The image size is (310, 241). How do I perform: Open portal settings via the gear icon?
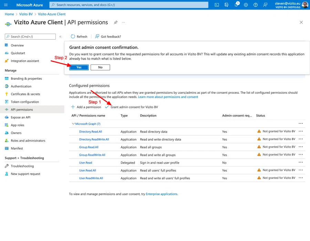tap(246, 5)
